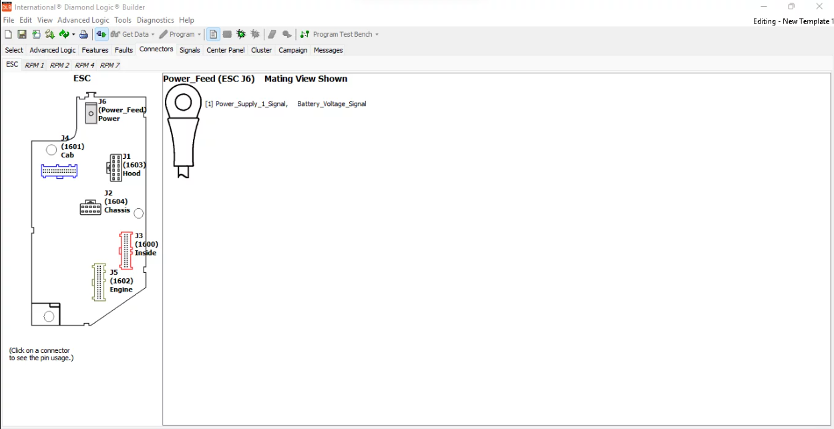The image size is (834, 429).
Task: Select the red J3 Inside connector
Action: [126, 250]
